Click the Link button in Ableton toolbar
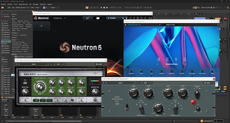 click(9, 7)
